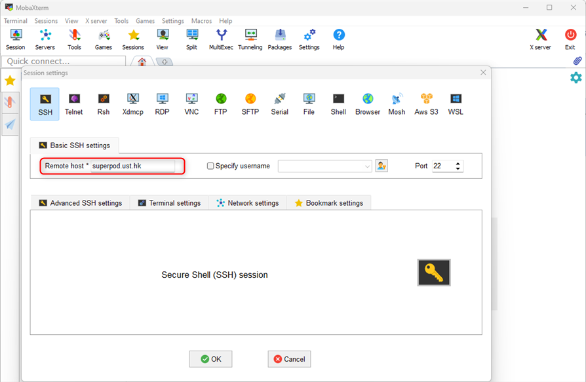This screenshot has height=382, width=586.
Task: Select the RDP session type
Action: (x=162, y=104)
